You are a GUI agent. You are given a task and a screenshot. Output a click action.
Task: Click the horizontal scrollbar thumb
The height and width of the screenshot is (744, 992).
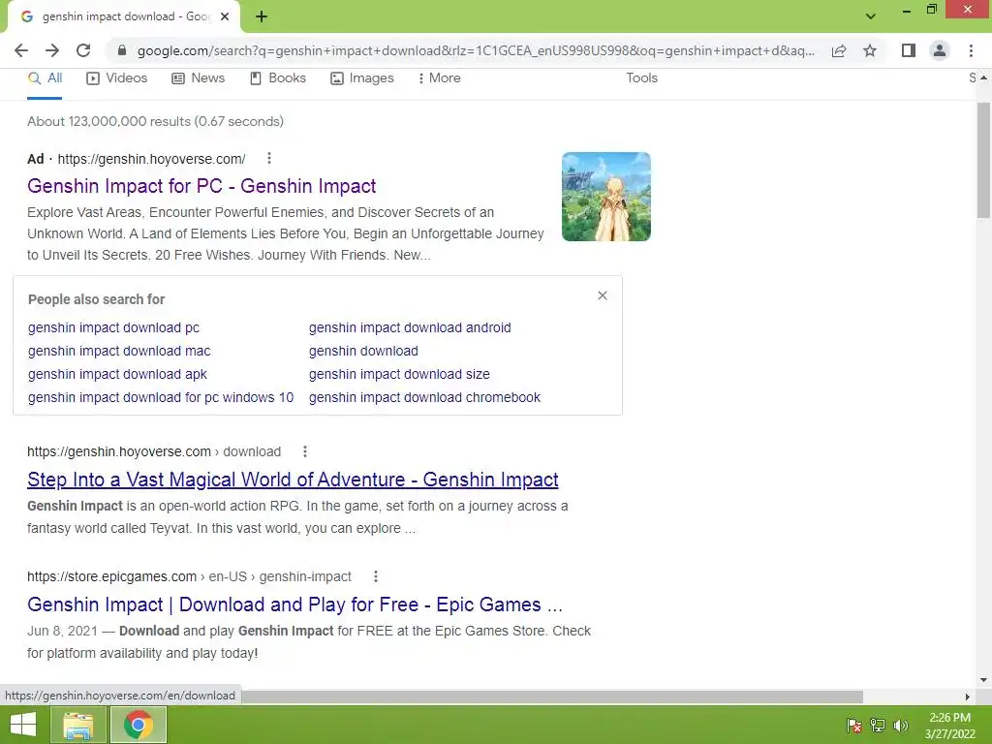pos(552,697)
